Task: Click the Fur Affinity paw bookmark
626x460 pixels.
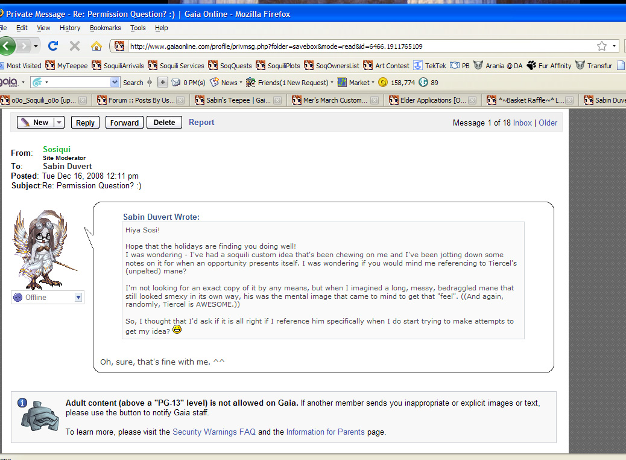Action: pyautogui.click(x=532, y=65)
